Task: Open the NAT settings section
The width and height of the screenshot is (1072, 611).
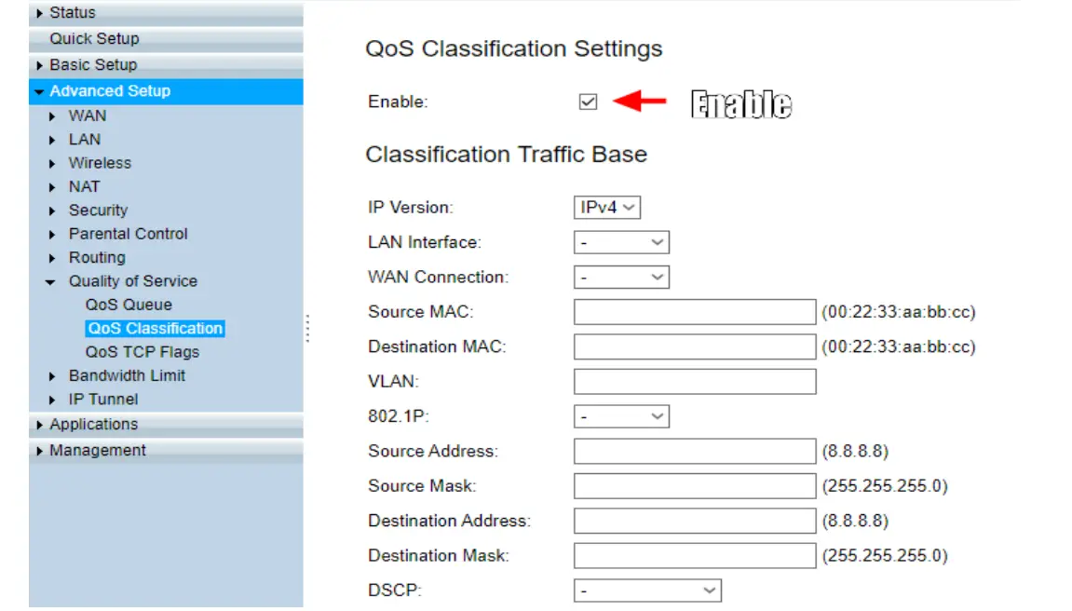Action: click(85, 186)
